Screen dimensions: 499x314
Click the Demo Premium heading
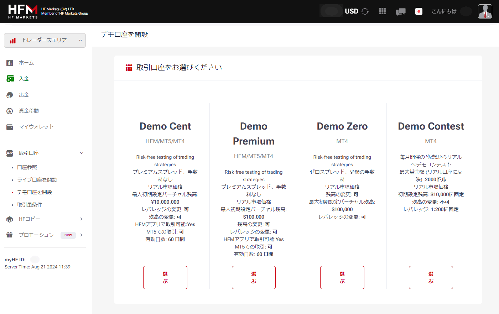tap(254, 134)
